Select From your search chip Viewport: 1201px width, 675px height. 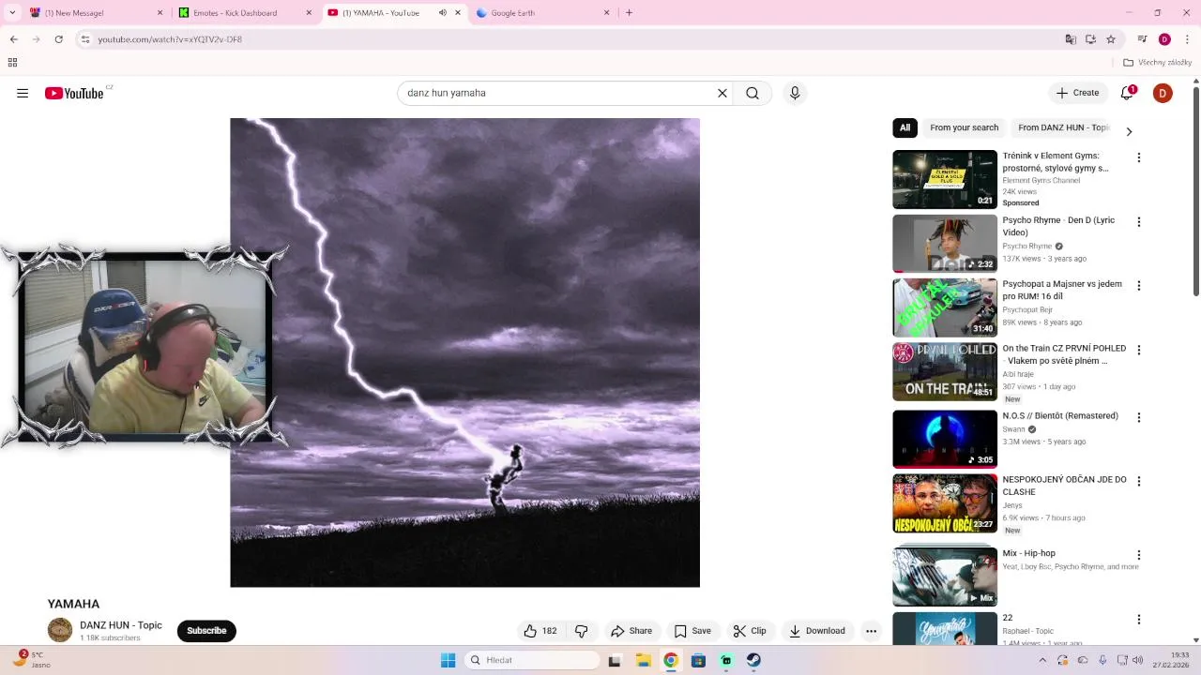(x=964, y=127)
